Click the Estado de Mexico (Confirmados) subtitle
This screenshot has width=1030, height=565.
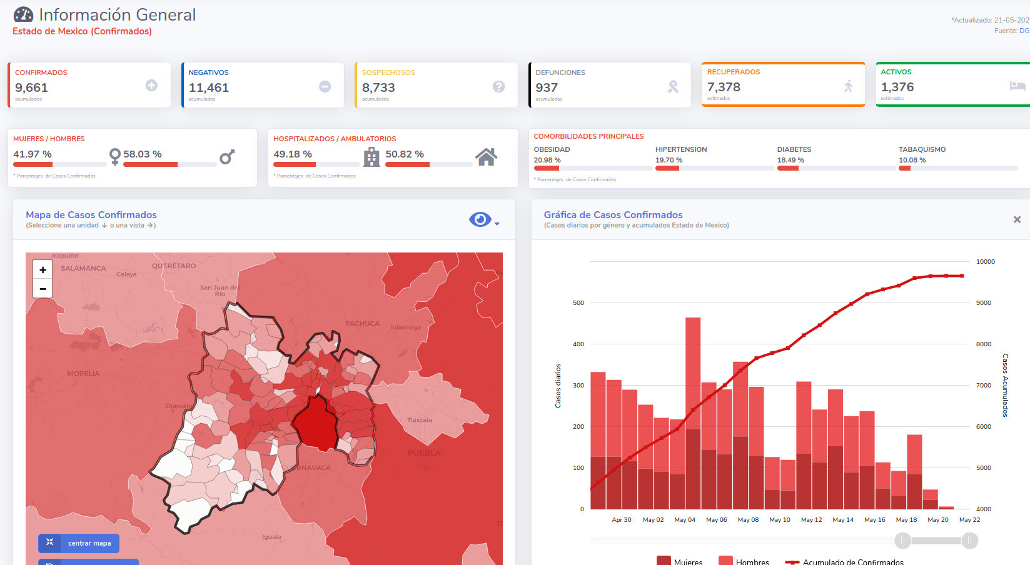(x=82, y=31)
